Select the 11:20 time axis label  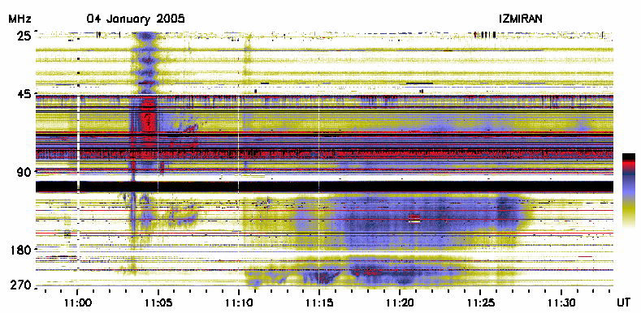(x=400, y=302)
